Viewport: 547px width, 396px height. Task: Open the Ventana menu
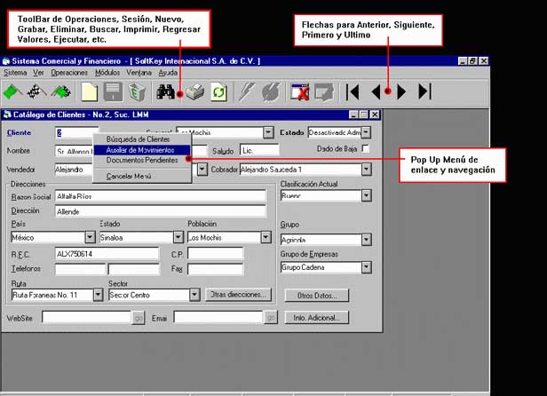pos(139,73)
